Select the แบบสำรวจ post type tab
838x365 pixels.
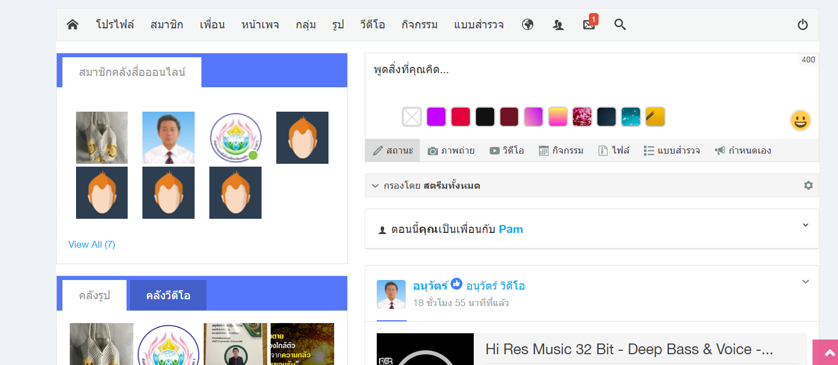pos(672,150)
